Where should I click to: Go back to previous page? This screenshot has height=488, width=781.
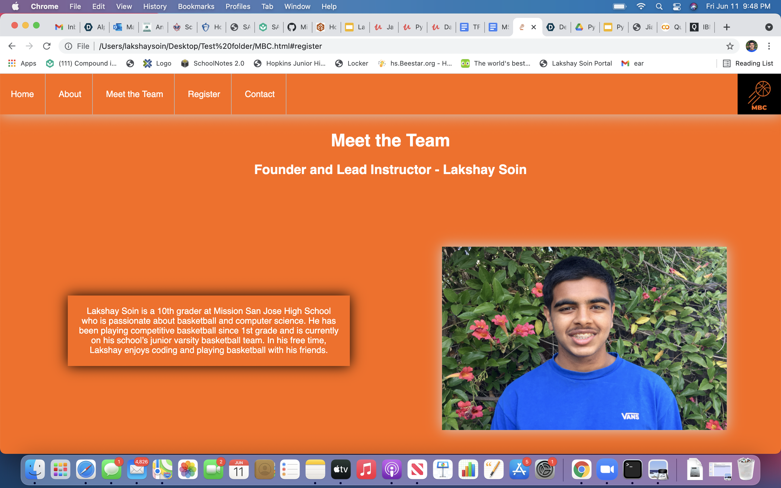pyautogui.click(x=12, y=46)
